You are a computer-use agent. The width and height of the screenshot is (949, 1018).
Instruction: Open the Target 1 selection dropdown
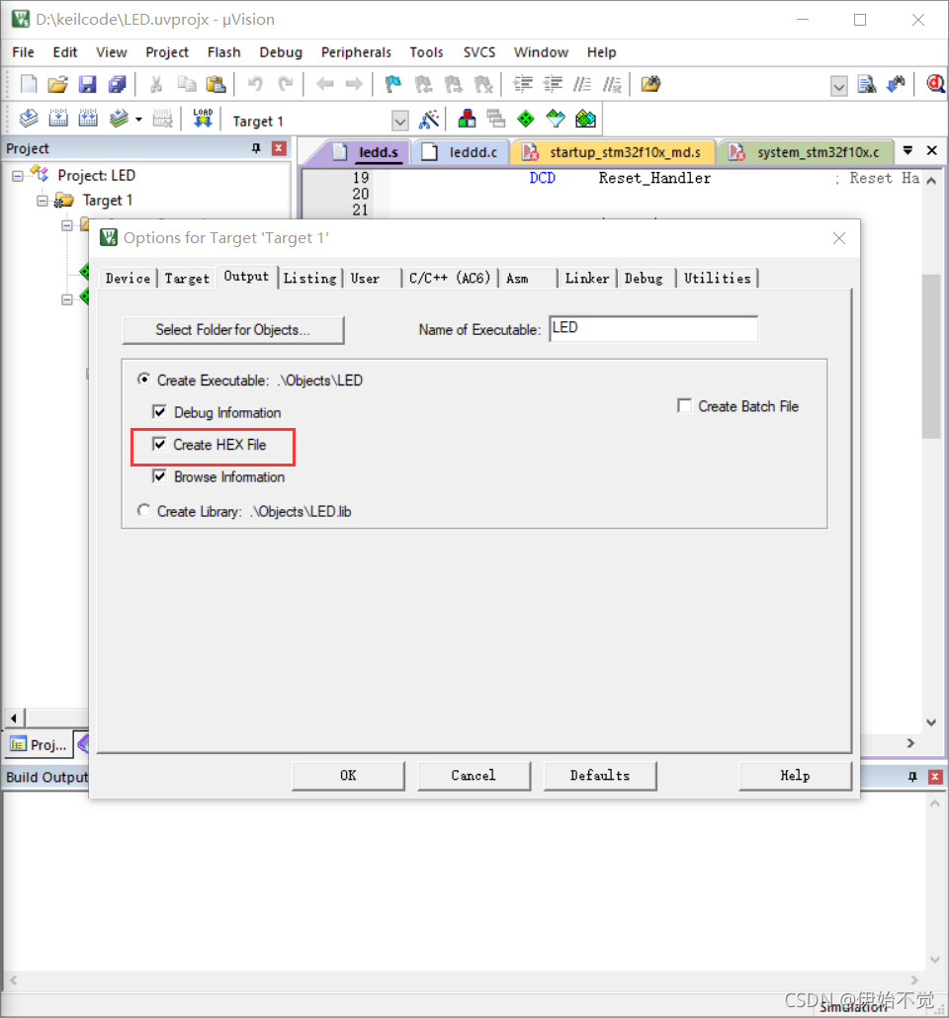click(x=400, y=121)
